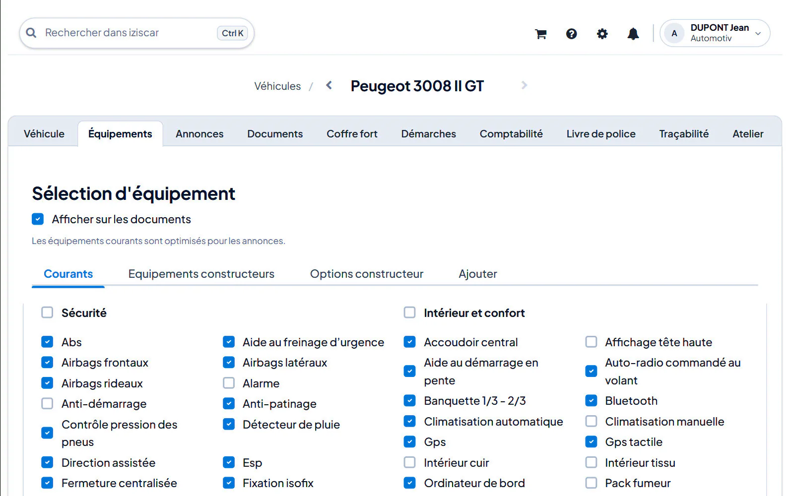Select the Courants sub-tab

pyautogui.click(x=68, y=274)
